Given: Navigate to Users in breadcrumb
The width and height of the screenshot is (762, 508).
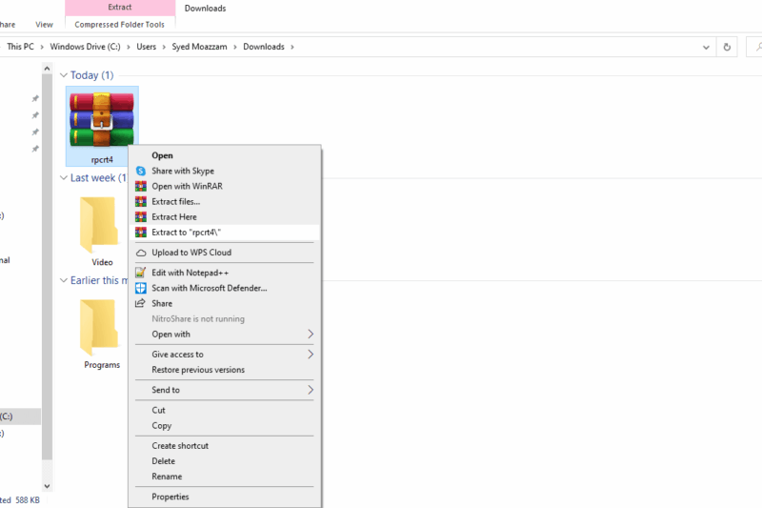Looking at the screenshot, I should pos(147,47).
